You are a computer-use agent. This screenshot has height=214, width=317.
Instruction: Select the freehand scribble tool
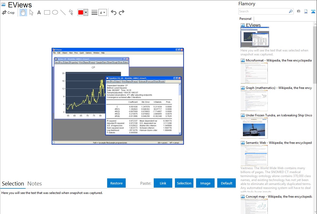click(x=71, y=12)
